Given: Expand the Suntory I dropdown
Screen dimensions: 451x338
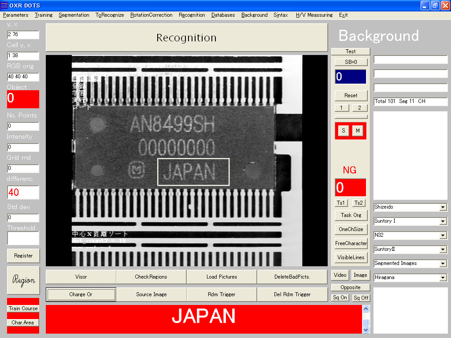Looking at the screenshot, I should tap(443, 221).
